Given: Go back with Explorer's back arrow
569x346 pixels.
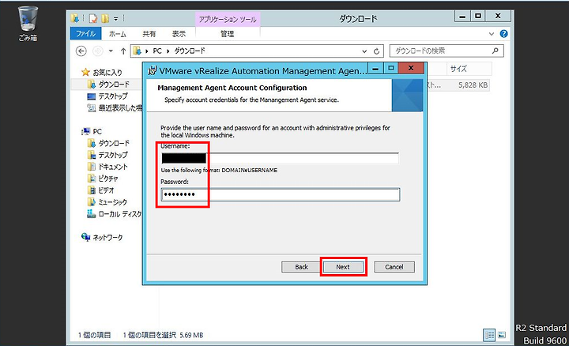Looking at the screenshot, I should [81, 51].
